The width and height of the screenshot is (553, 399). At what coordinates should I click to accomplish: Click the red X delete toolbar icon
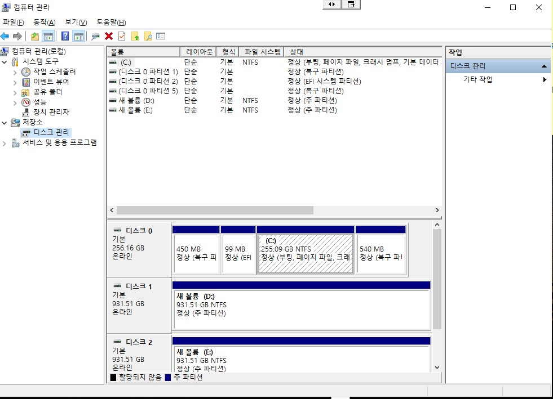coord(109,37)
